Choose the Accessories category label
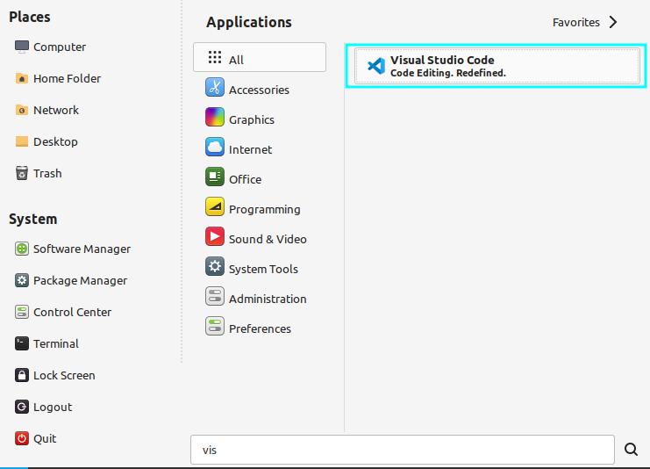 pos(259,90)
